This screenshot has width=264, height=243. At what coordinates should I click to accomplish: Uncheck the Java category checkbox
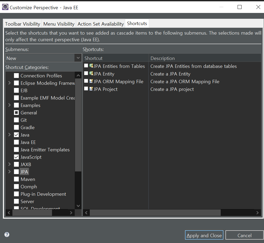tap(16, 135)
